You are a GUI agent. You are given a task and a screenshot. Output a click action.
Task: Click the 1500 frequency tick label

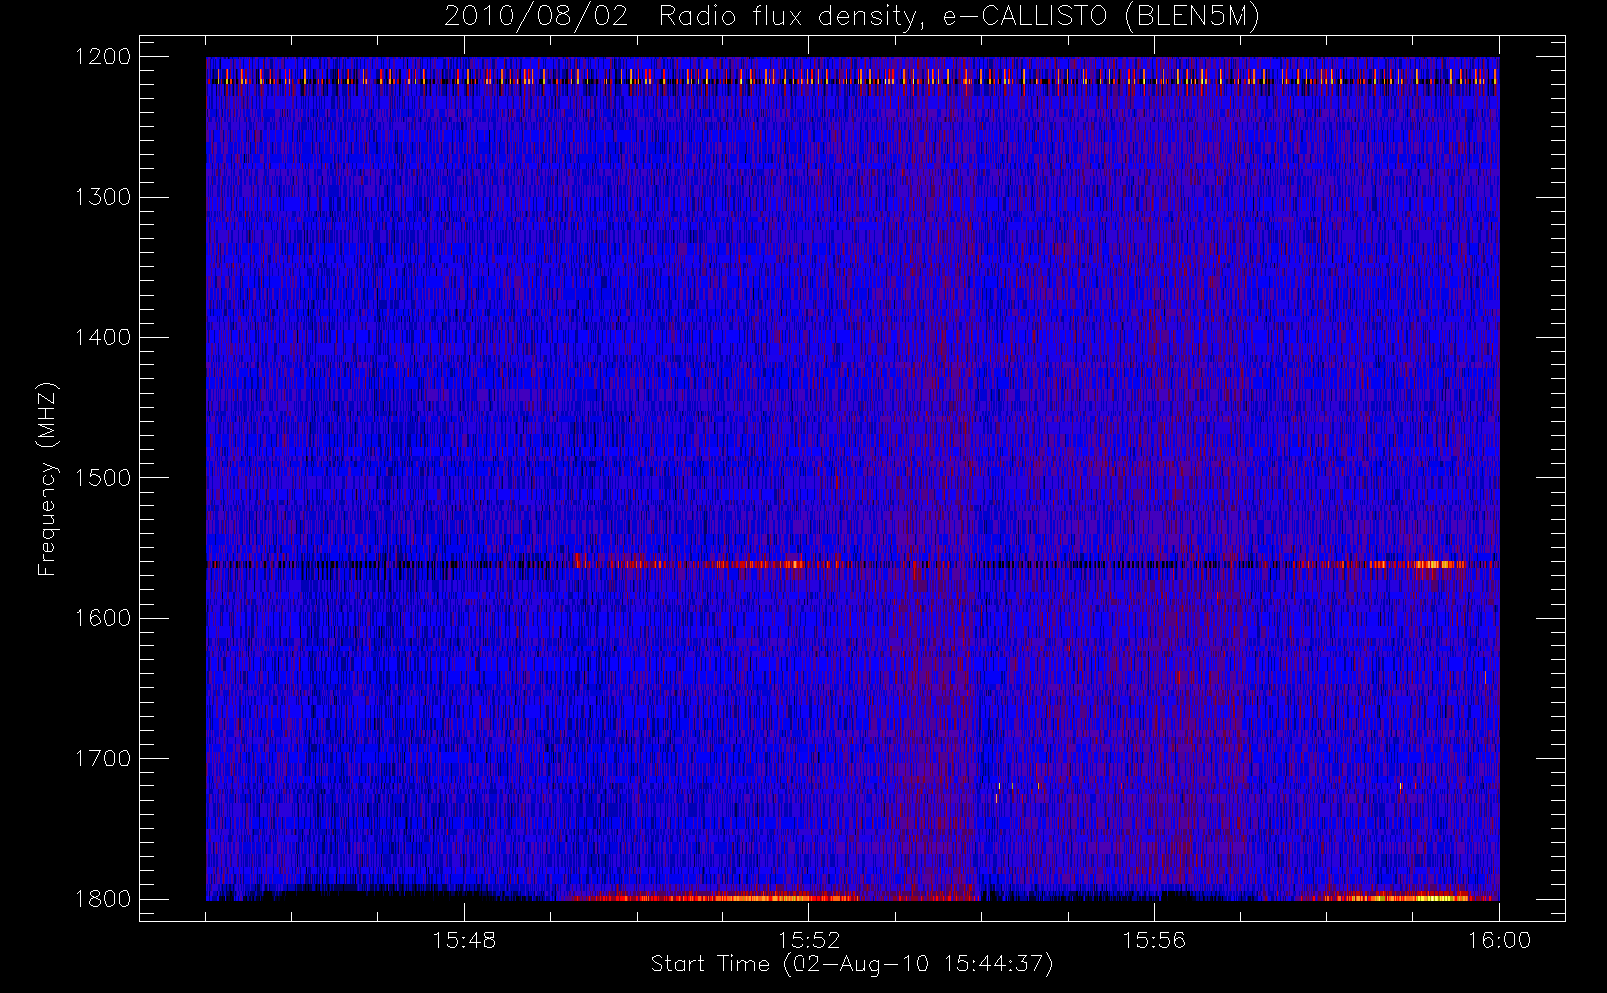pyautogui.click(x=103, y=478)
